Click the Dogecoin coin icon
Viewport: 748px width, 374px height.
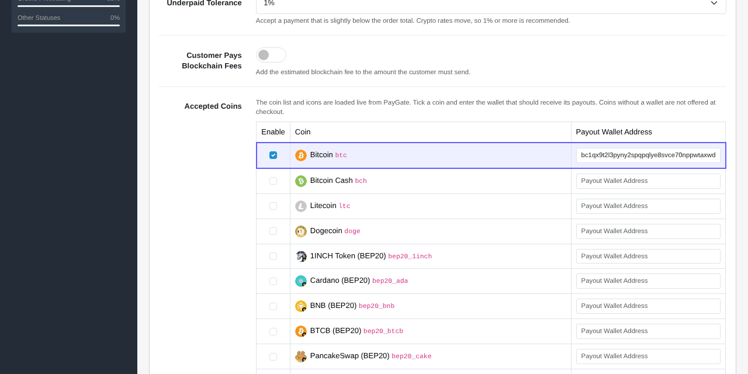tap(301, 231)
